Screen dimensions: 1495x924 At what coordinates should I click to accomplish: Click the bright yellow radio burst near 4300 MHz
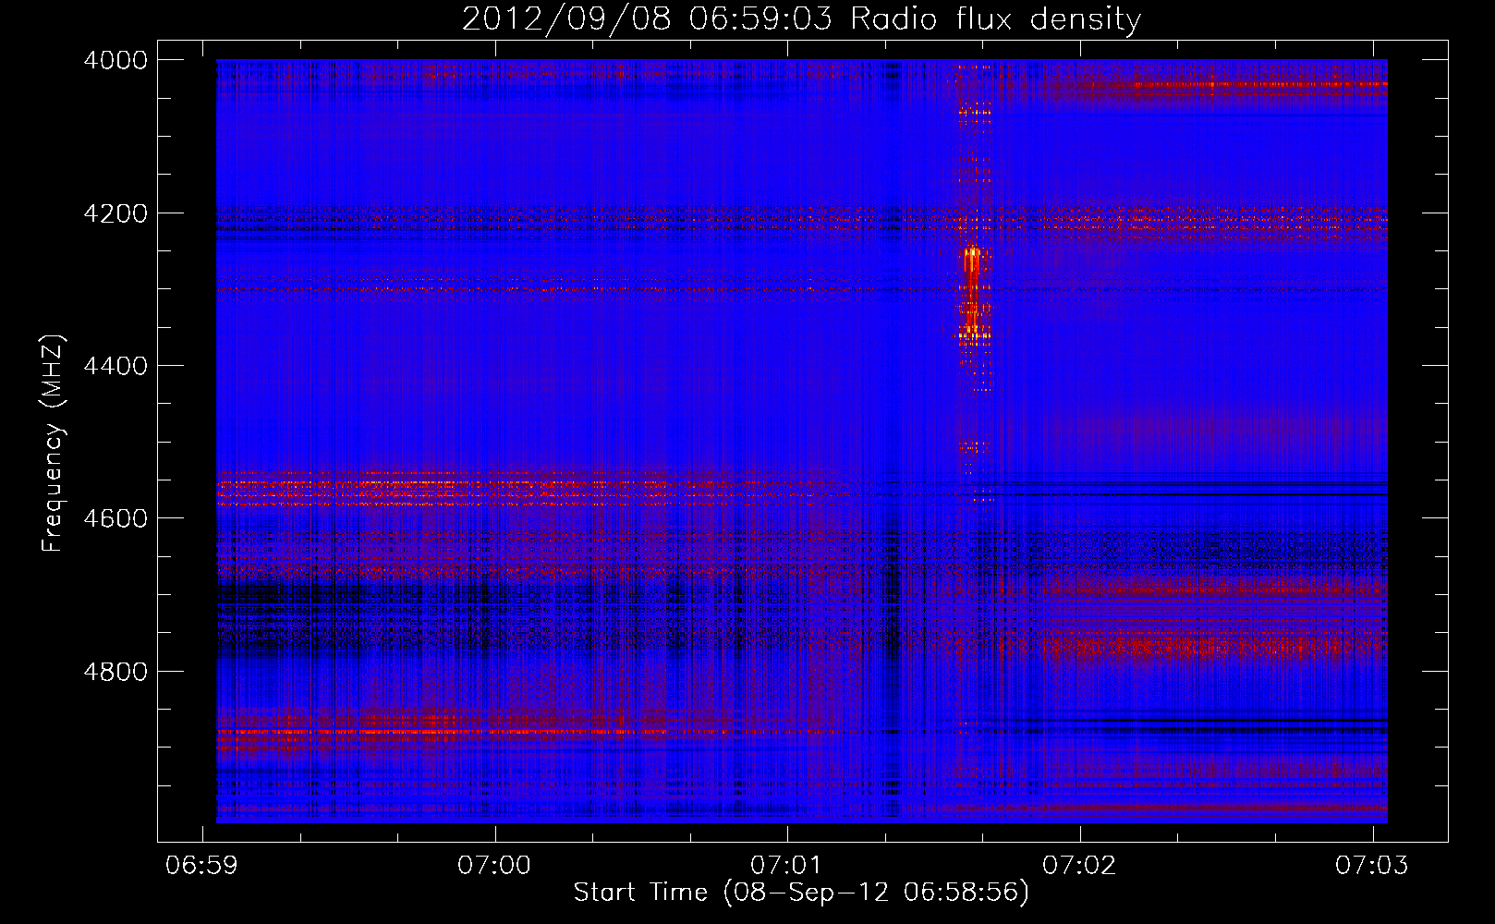coord(972,291)
